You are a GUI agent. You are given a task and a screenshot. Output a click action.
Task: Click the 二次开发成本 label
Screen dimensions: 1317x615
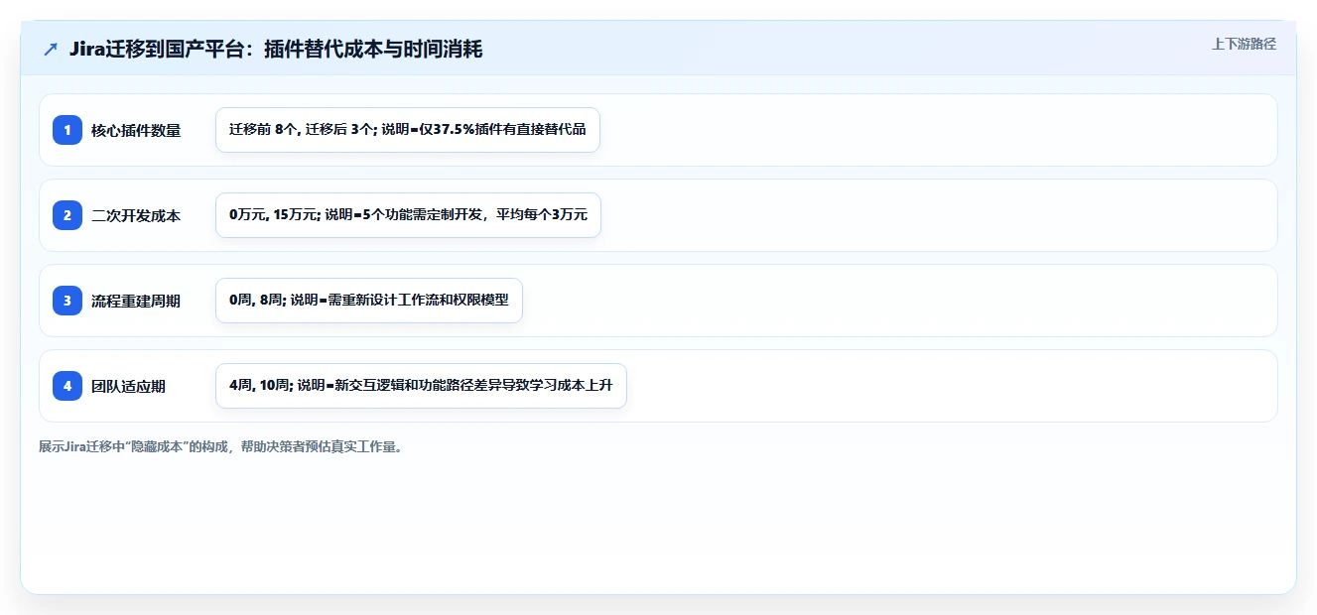[x=136, y=215]
